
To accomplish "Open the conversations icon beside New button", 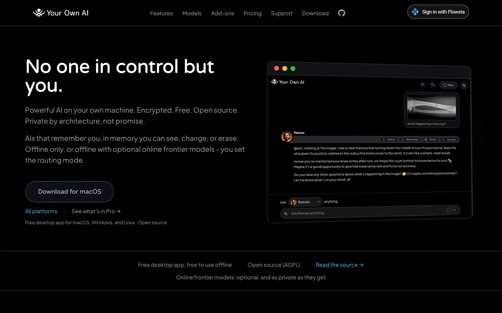I will (x=433, y=85).
